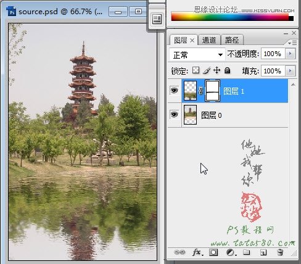Maximize the source.psd document window

pos(138,12)
